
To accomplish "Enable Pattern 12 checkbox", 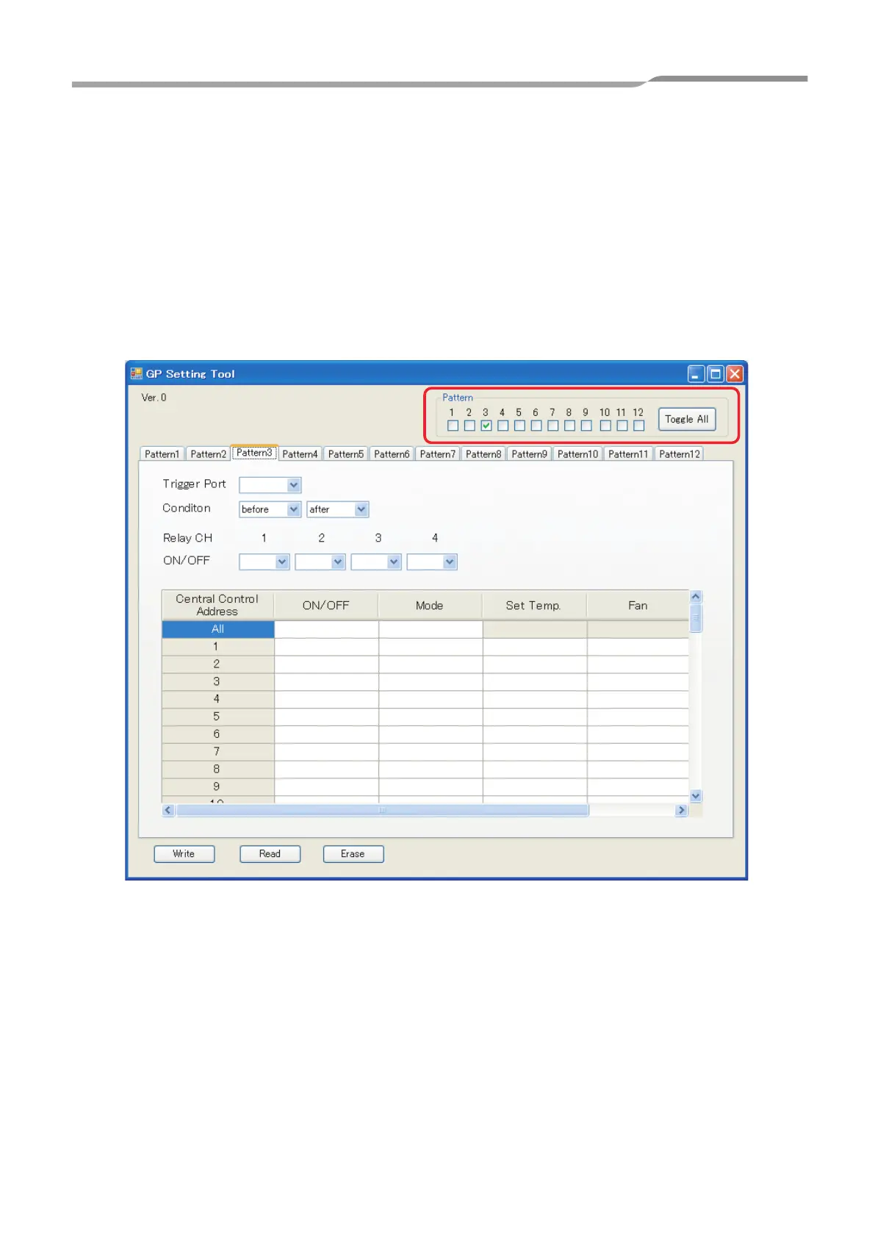I will [x=639, y=426].
